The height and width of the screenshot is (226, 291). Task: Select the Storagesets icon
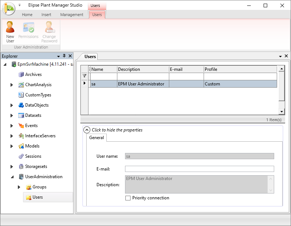(x=21, y=166)
